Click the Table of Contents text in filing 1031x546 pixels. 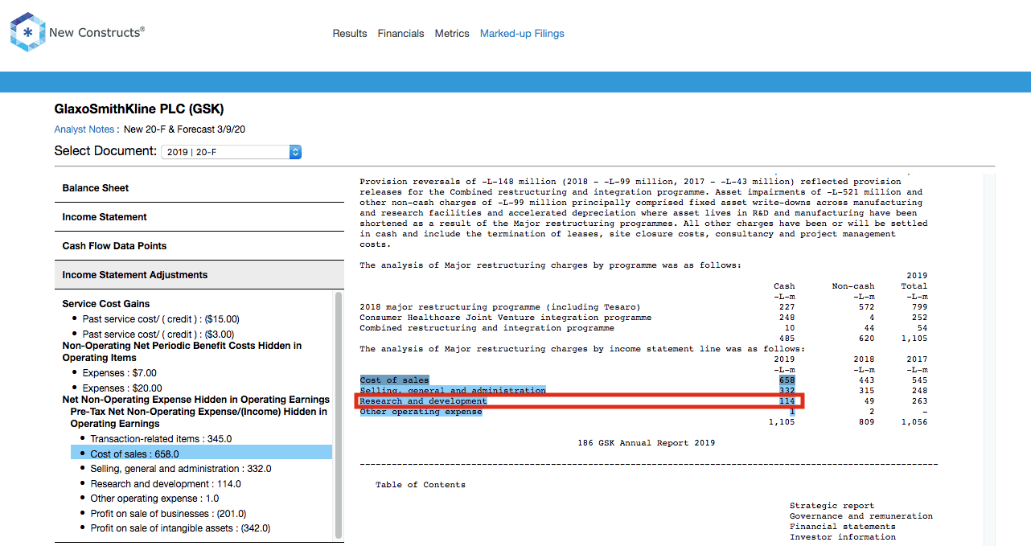tap(421, 485)
